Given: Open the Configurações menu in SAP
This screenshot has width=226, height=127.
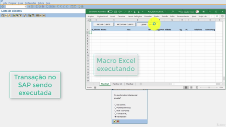Looking at the screenshot, I should [x=30, y=3].
